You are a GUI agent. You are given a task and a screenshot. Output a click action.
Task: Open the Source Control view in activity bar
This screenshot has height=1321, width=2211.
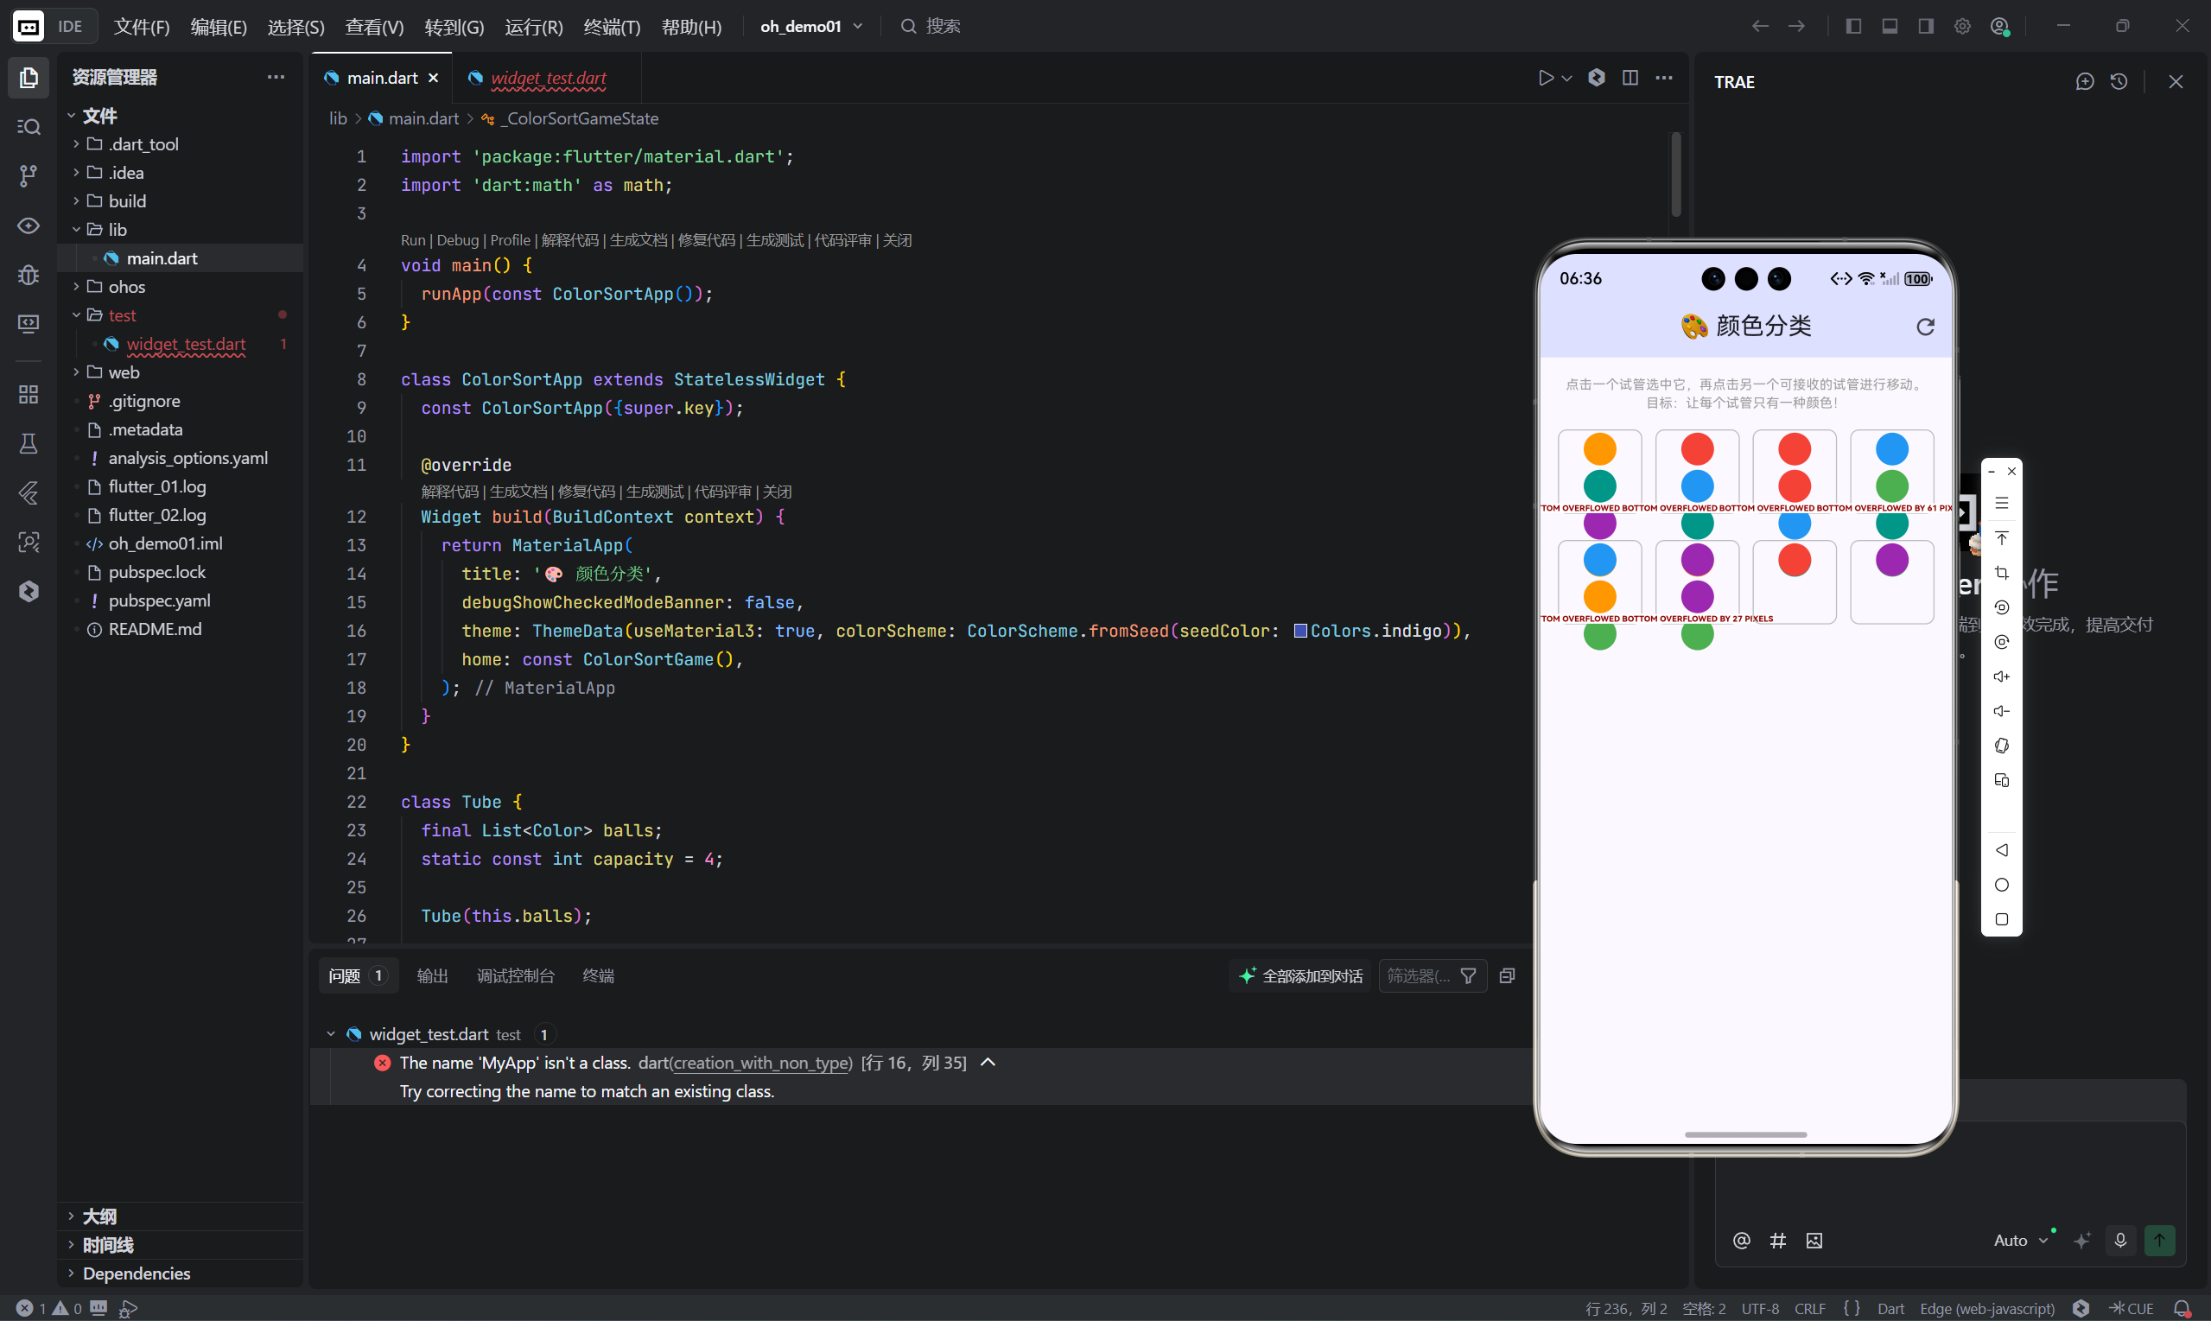29,175
